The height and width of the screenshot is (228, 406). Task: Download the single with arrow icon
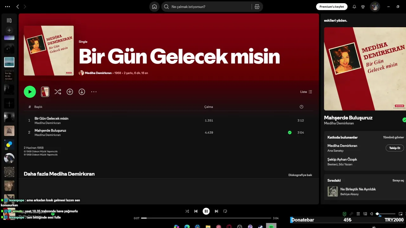click(x=82, y=92)
